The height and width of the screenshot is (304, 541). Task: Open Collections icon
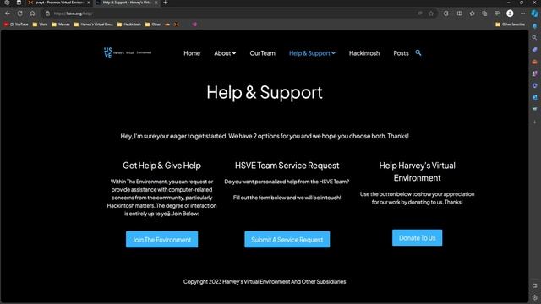tap(484, 14)
